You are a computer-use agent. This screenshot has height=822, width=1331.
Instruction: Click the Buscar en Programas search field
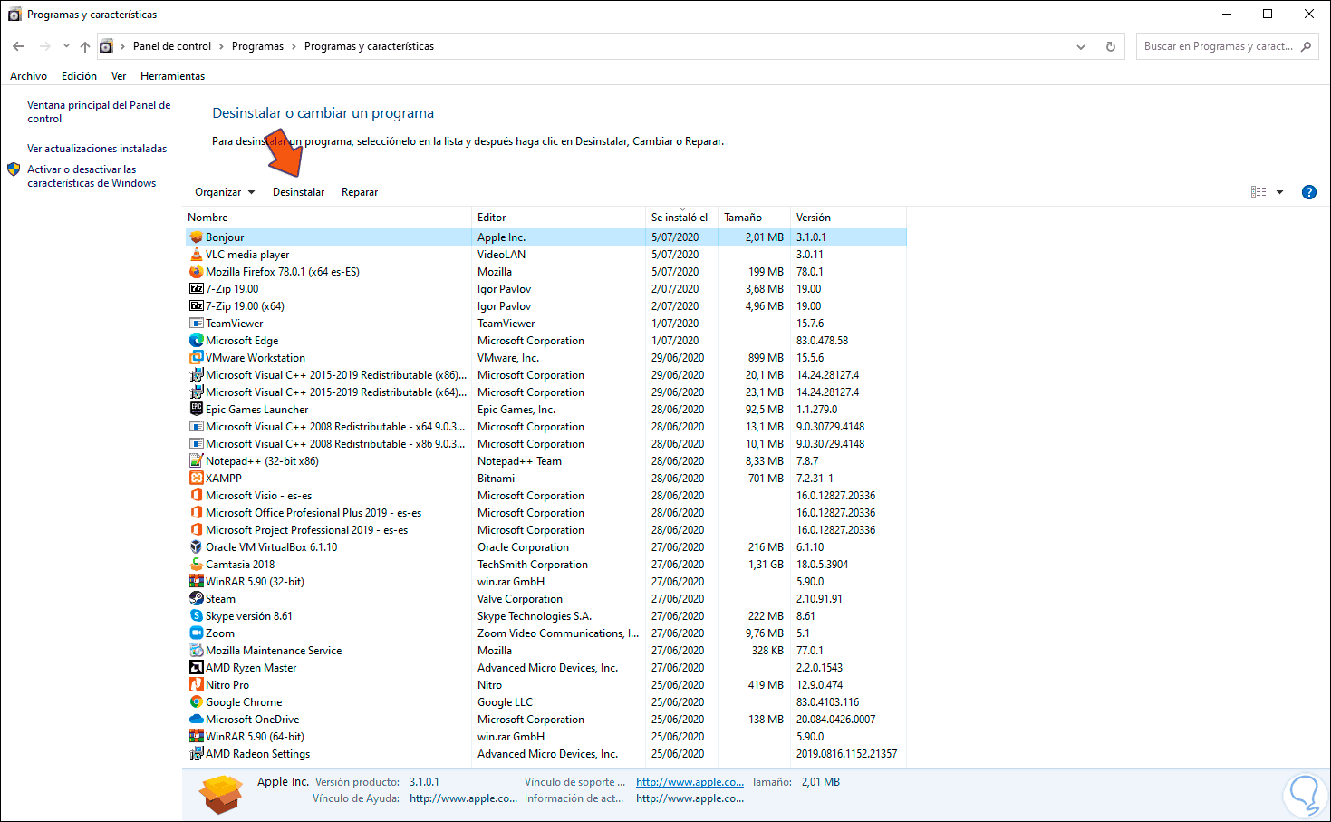point(1227,46)
